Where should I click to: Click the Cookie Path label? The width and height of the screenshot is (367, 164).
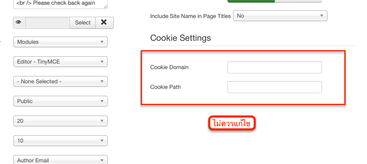(x=166, y=87)
